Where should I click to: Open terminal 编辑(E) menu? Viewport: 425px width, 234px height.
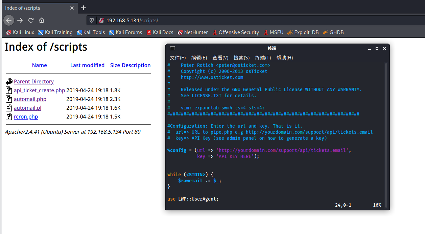click(199, 58)
